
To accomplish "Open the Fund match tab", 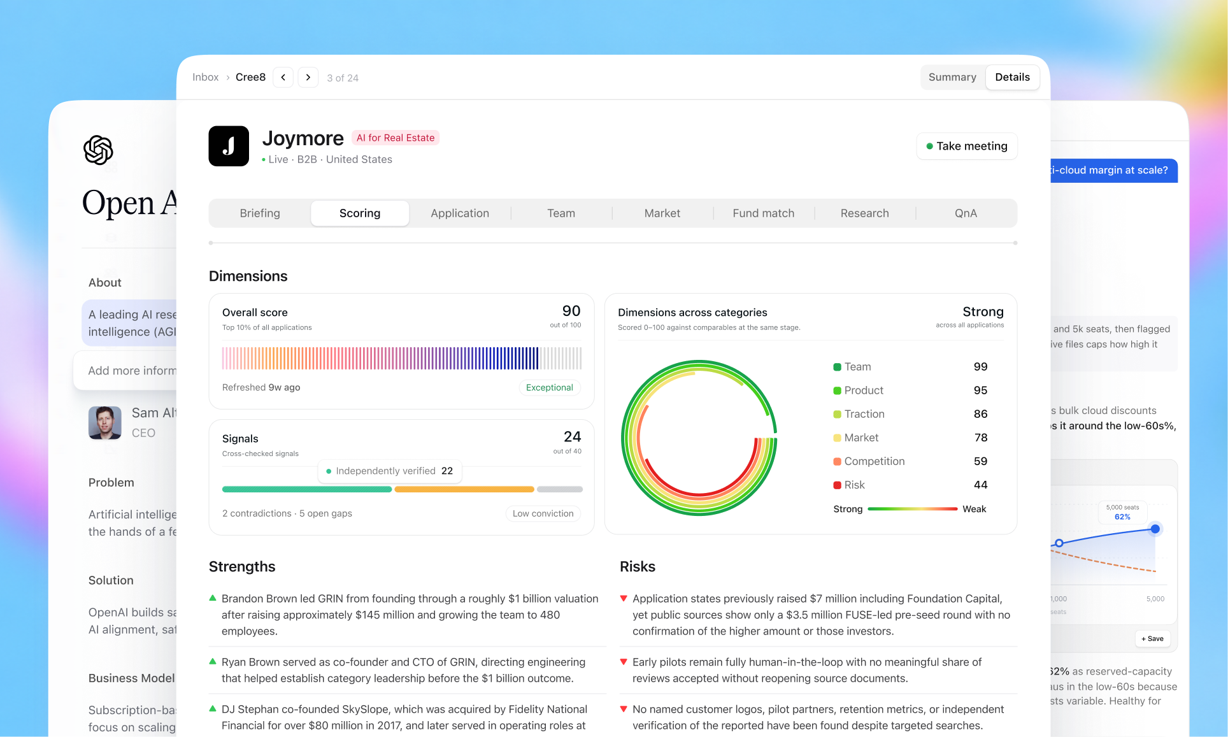I will tap(764, 213).
